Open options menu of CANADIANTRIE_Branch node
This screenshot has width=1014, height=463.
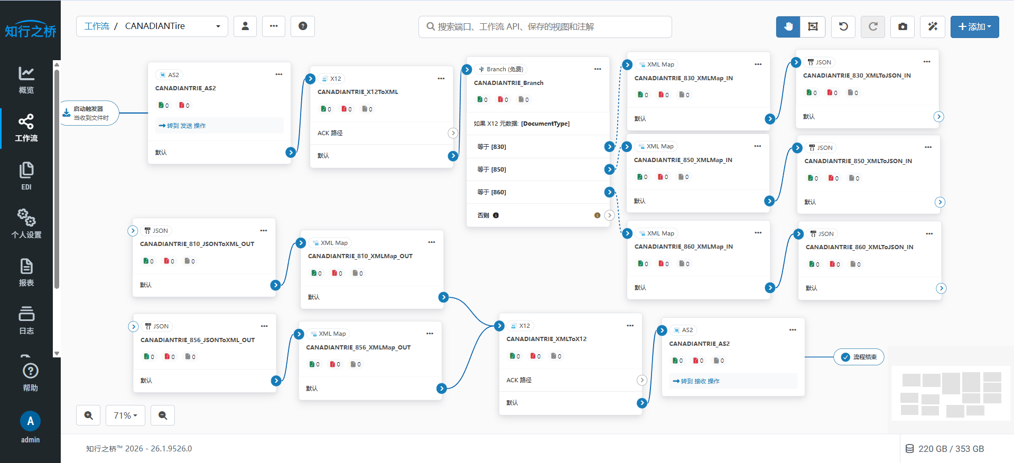(598, 69)
